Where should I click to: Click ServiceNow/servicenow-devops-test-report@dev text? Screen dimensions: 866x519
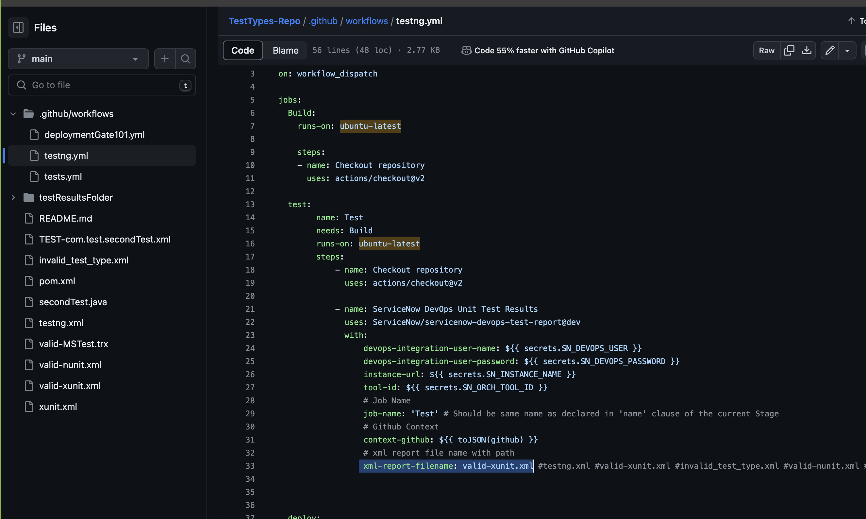pyautogui.click(x=476, y=322)
